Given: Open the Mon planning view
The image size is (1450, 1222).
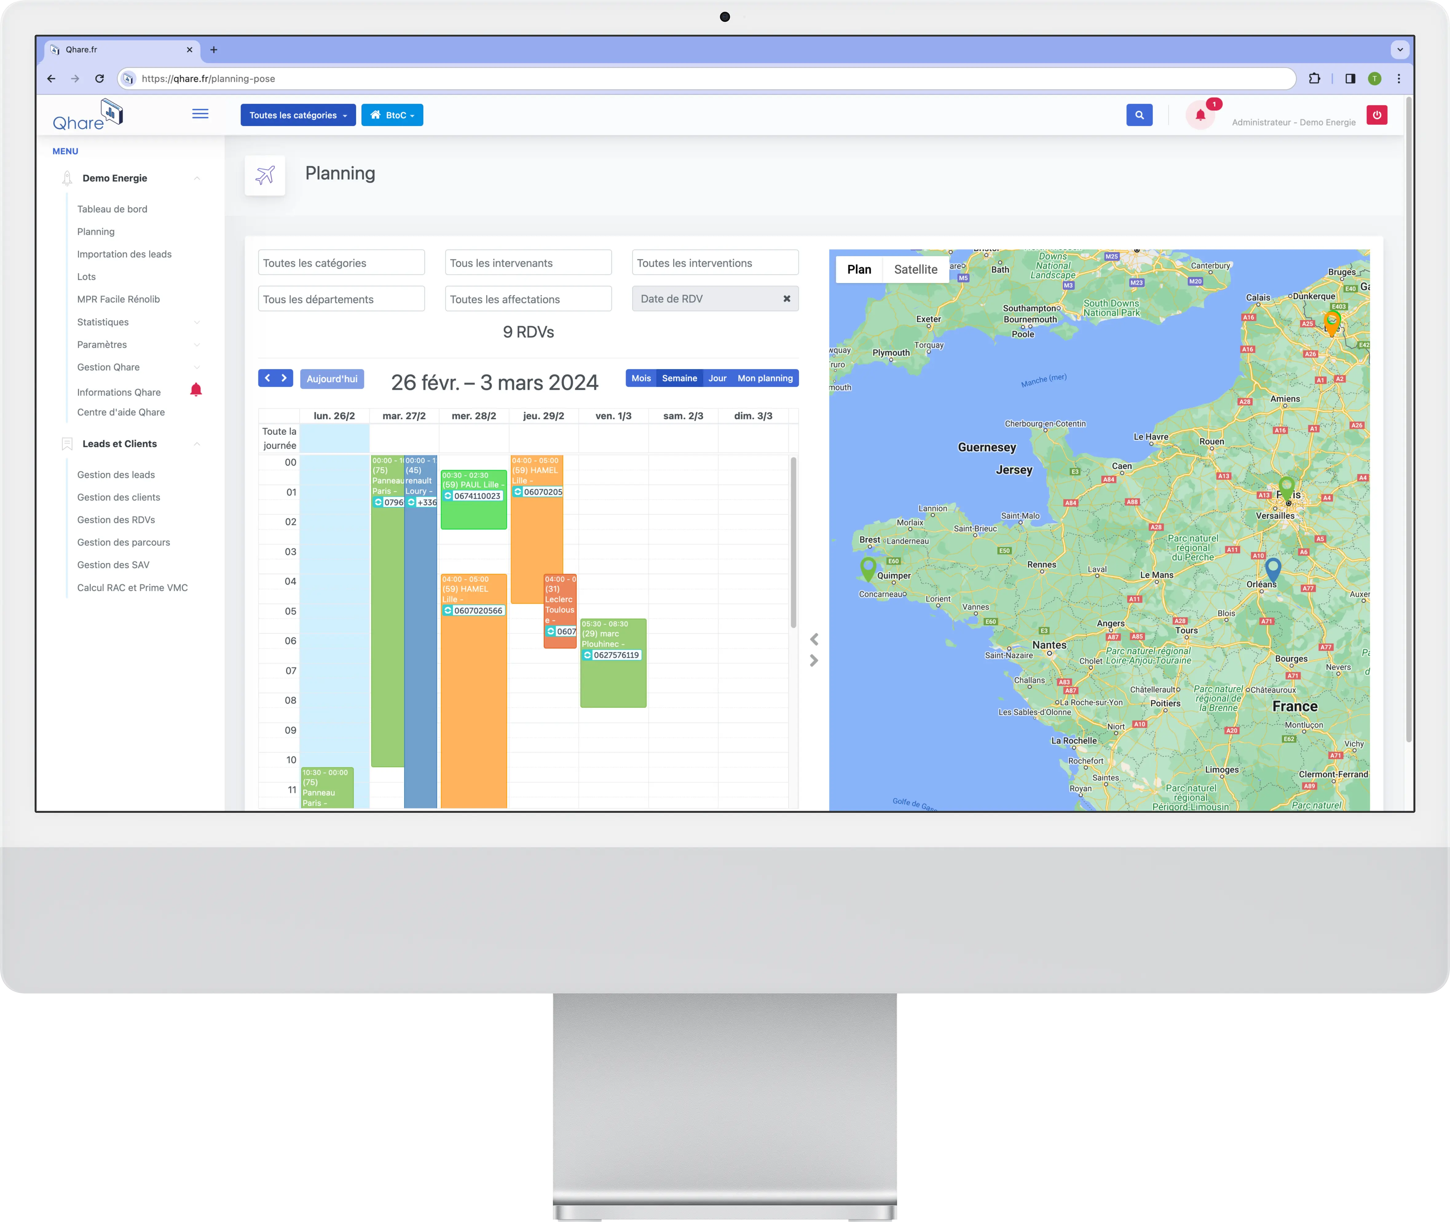Looking at the screenshot, I should coord(765,378).
